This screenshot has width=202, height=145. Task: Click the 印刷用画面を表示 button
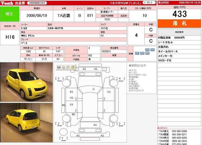pos(37,3)
